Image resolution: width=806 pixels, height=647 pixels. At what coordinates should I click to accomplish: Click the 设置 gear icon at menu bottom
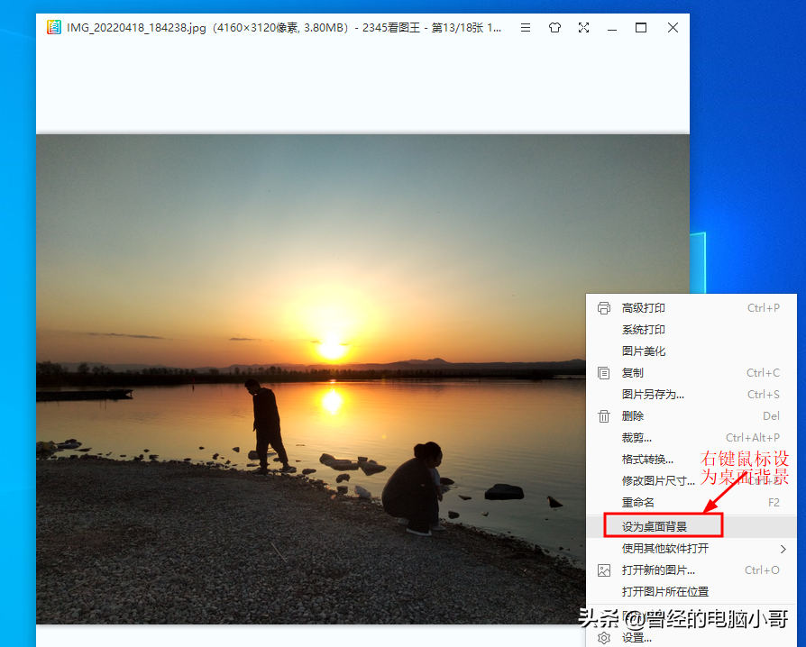click(x=603, y=636)
